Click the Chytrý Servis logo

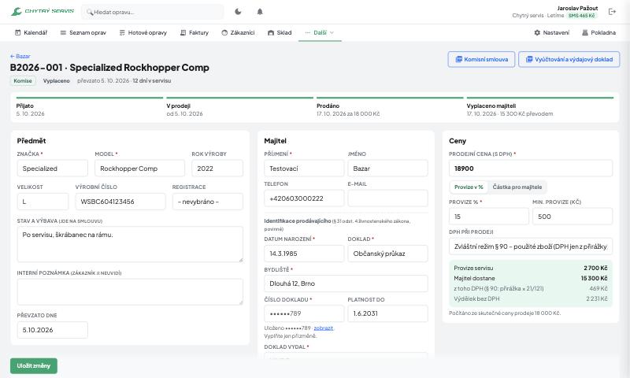pos(43,11)
